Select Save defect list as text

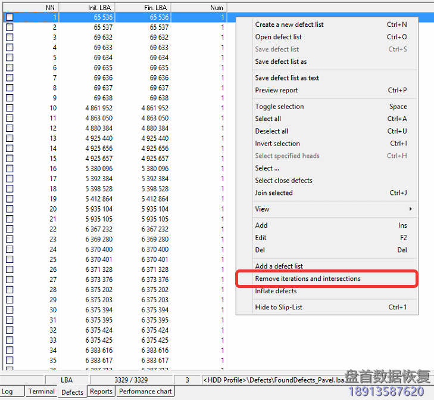287,77
